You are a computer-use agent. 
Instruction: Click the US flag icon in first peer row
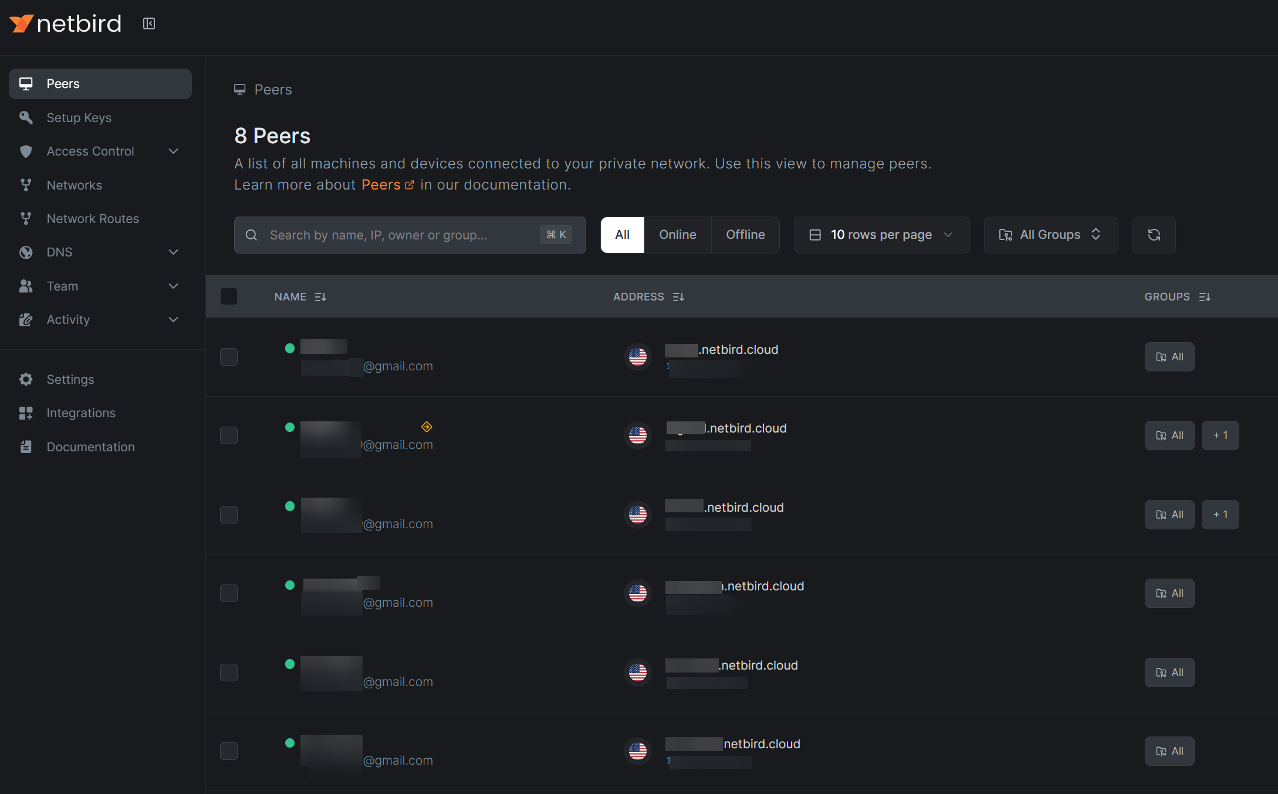(x=638, y=357)
